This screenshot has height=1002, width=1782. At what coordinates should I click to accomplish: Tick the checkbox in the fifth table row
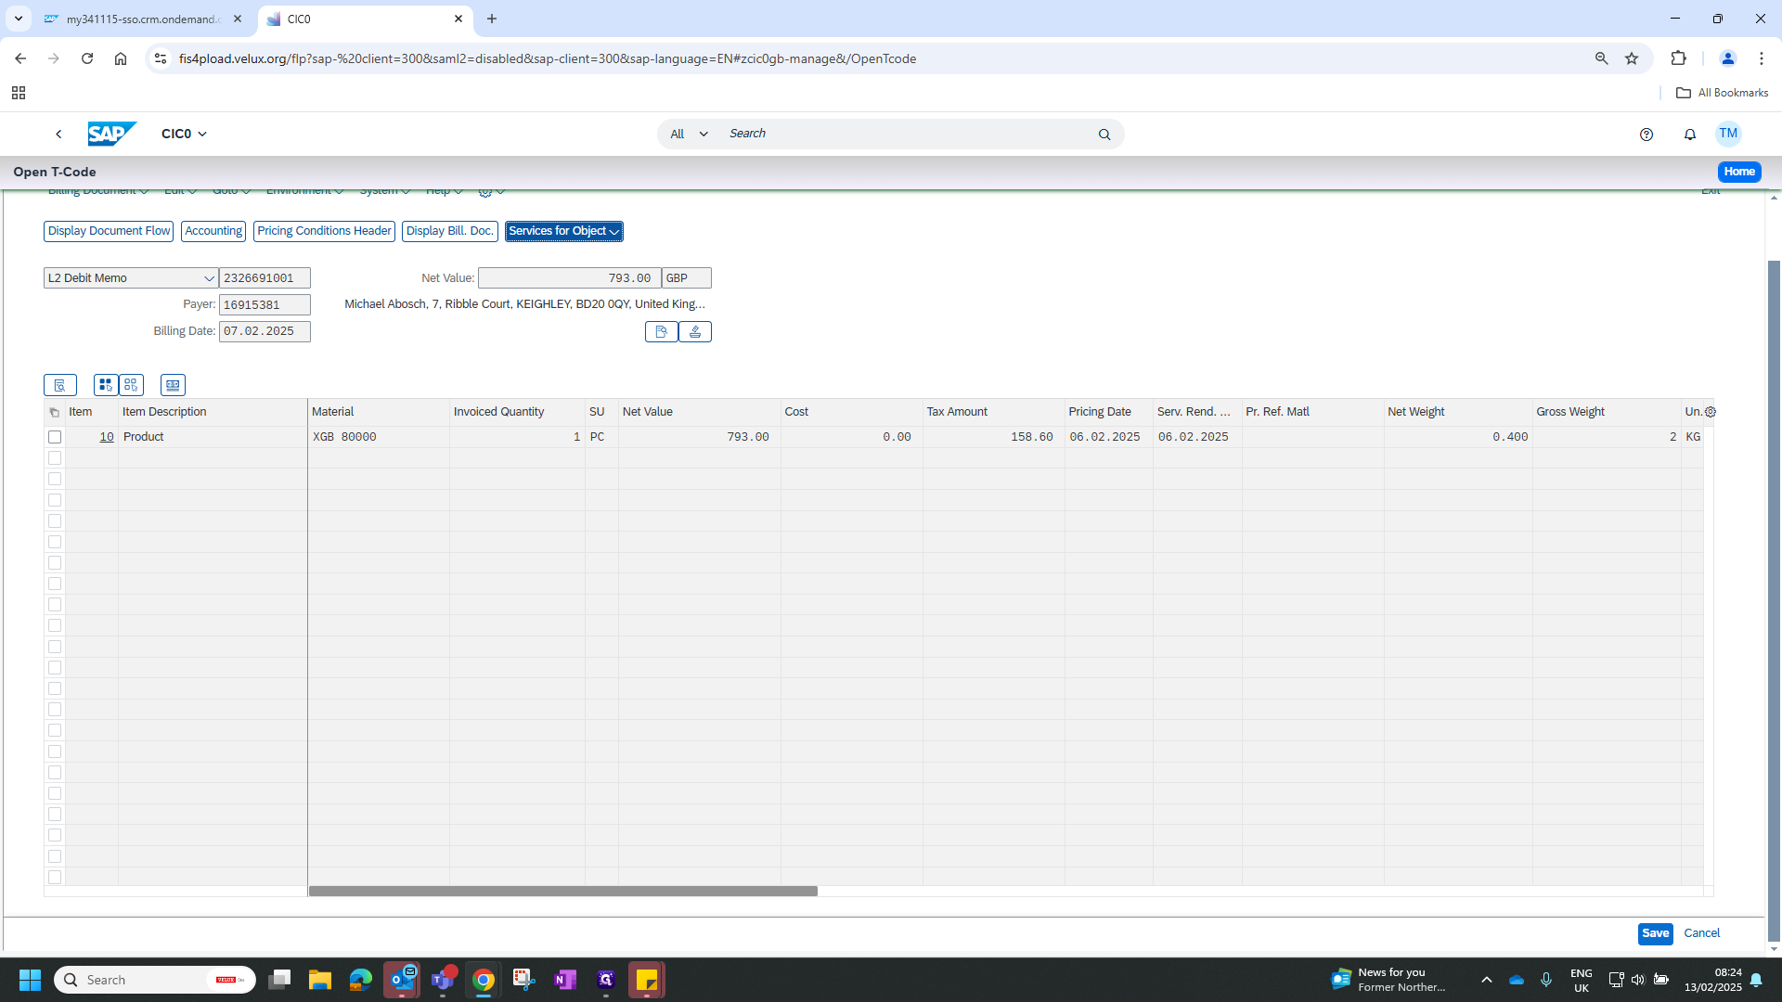pyautogui.click(x=55, y=521)
